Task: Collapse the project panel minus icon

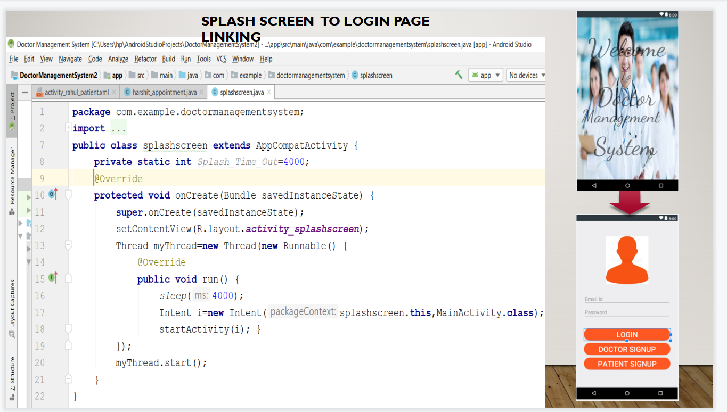Action: [25, 92]
